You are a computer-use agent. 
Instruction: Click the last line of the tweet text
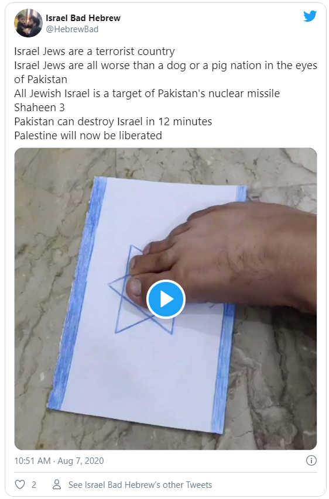(x=88, y=136)
